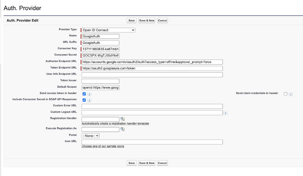
Task: Focus the Default Scopes field
Action: point(100,87)
